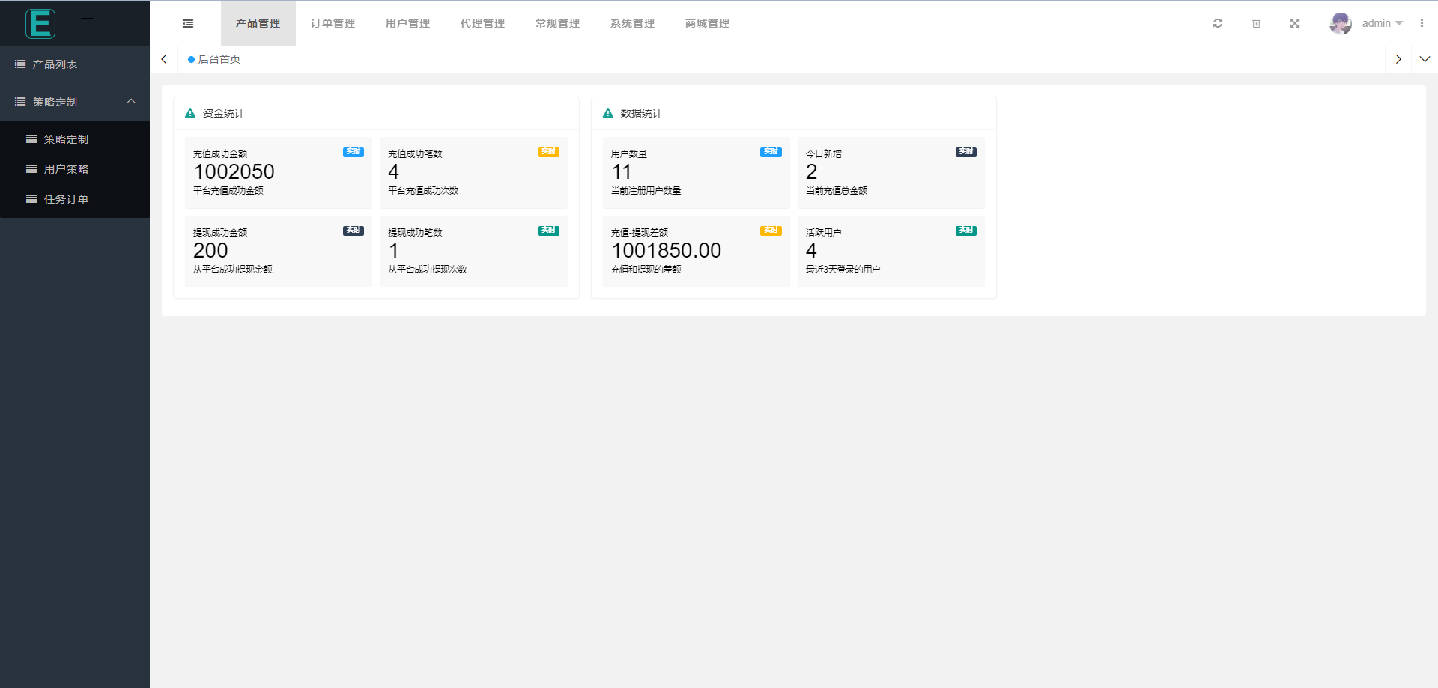This screenshot has width=1438, height=688.
Task: Click the admin user avatar
Action: [x=1340, y=24]
